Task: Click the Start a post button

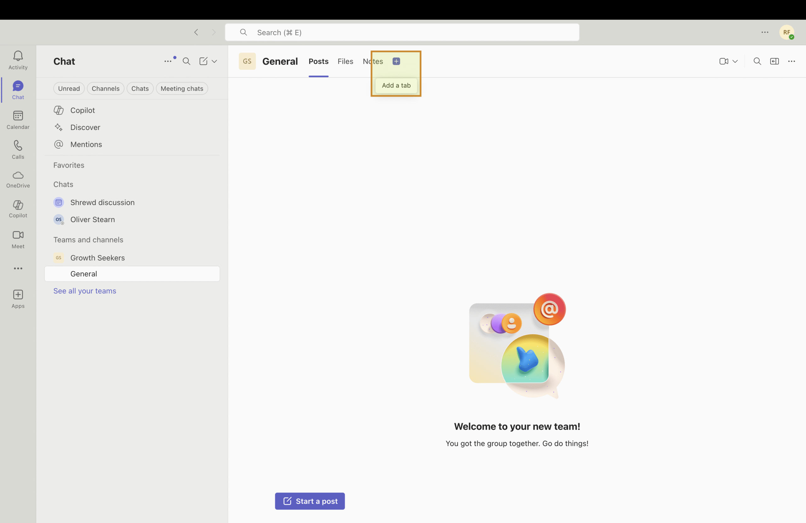Action: point(309,501)
